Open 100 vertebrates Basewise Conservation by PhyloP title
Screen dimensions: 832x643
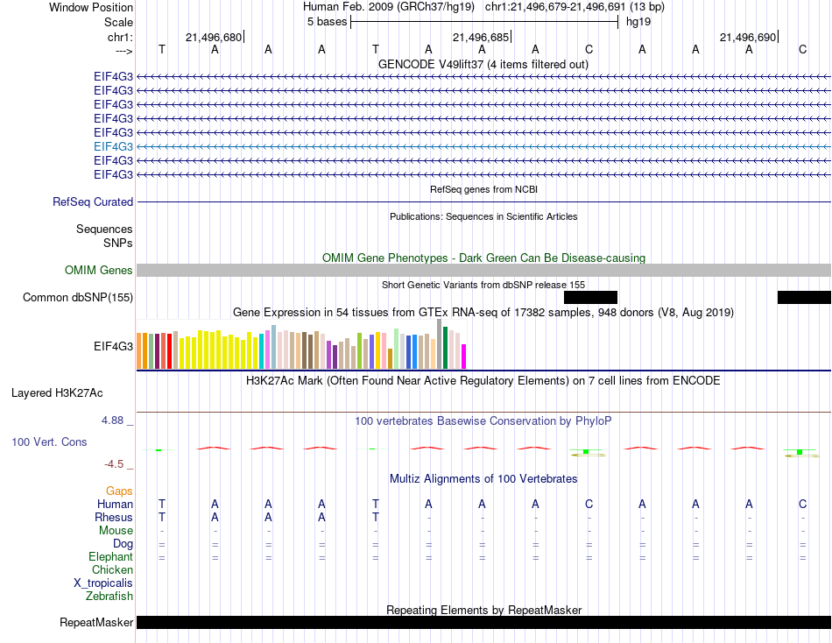(483, 421)
